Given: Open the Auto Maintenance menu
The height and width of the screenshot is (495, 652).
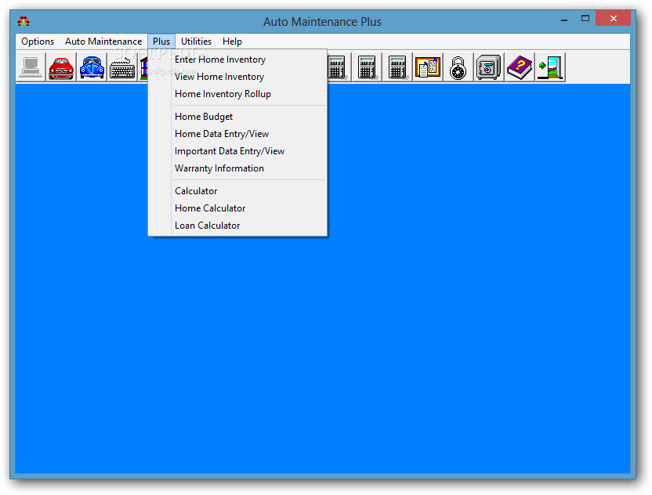Looking at the screenshot, I should tap(103, 42).
